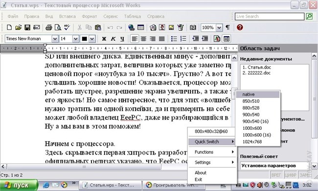Screen dimensions: 318x191
Task: Choose native resolution in Quick Switch
Action: (258, 95)
